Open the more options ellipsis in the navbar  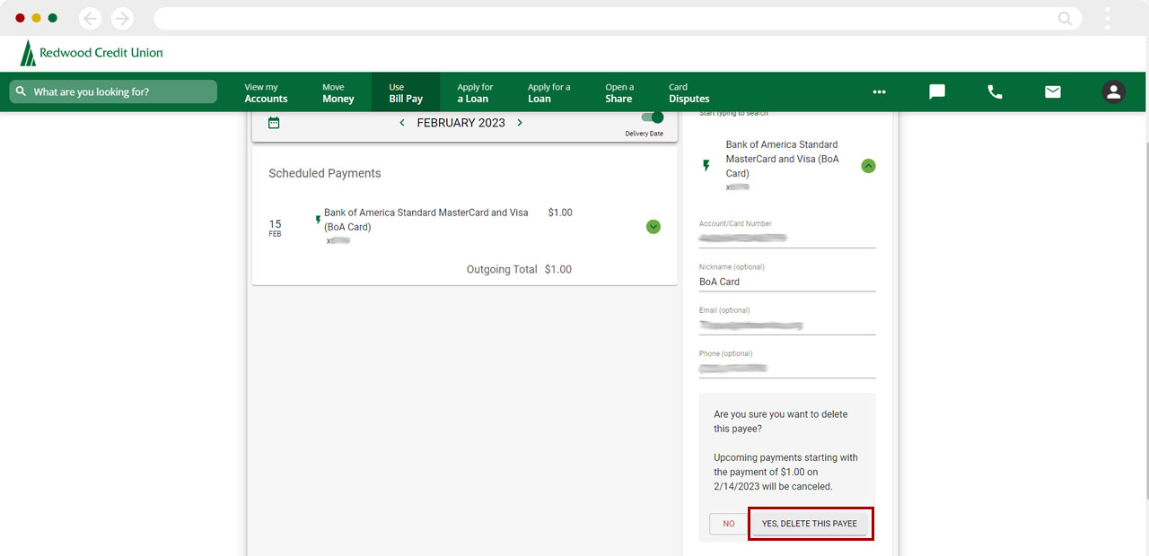pos(879,91)
